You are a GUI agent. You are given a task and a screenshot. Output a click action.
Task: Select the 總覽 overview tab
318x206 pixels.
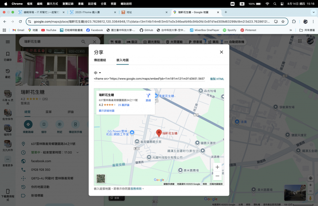coord(27,112)
